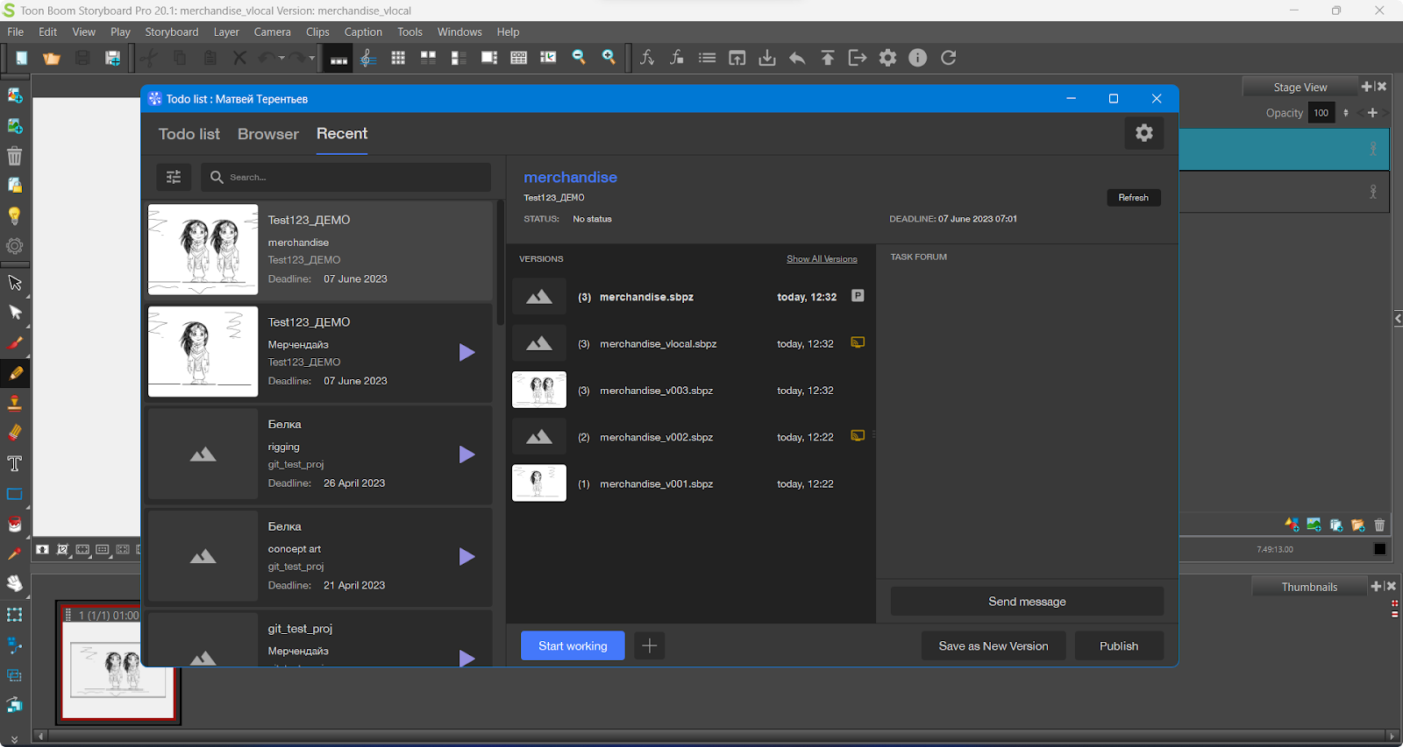Click the trash can icon in left toolbar

15,156
